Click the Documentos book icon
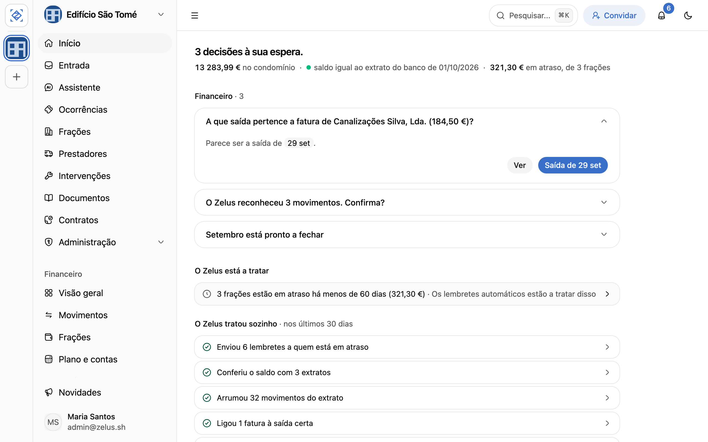708x442 pixels. click(49, 198)
